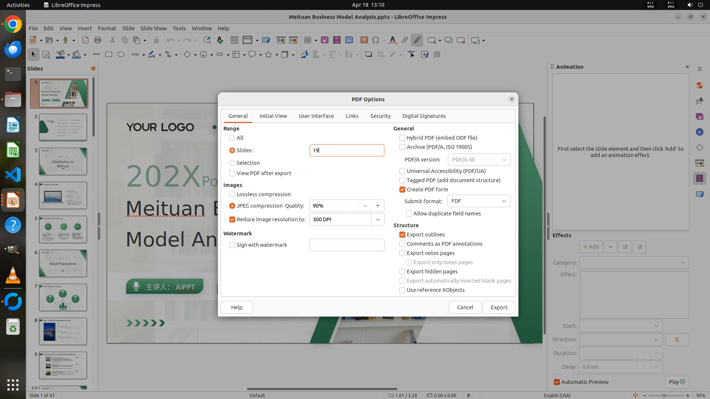Switch to the Security tab
710x399 pixels.
tap(380, 116)
